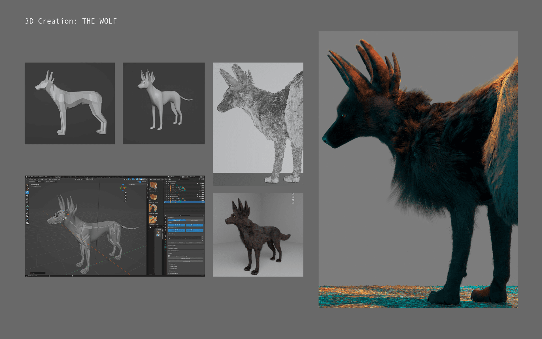Click the viewport pan hand gizmo
The image size is (542, 339).
[x=126, y=196]
